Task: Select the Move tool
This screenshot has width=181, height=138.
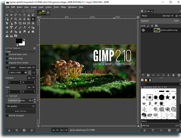Action: coord(24,19)
